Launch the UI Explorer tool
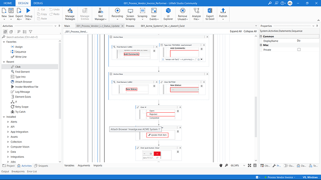The width and height of the screenshot is (321, 180). click(168, 14)
